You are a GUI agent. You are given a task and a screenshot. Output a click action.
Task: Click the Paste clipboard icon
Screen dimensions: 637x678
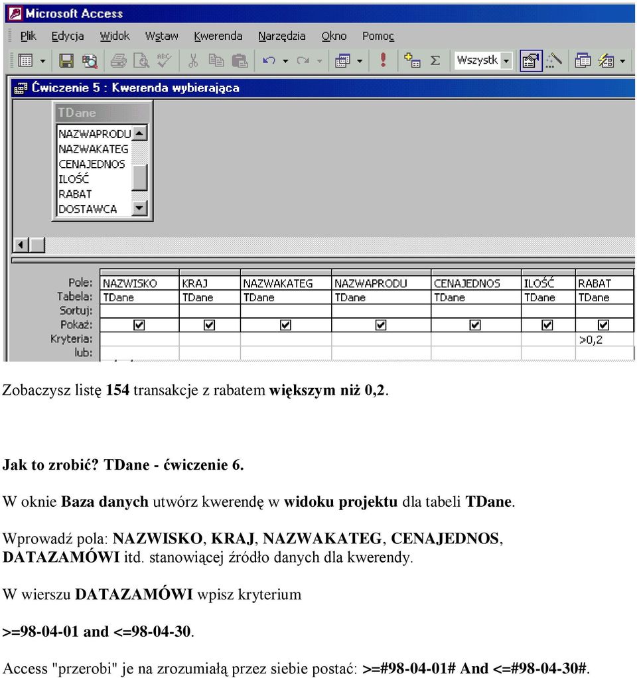[240, 60]
